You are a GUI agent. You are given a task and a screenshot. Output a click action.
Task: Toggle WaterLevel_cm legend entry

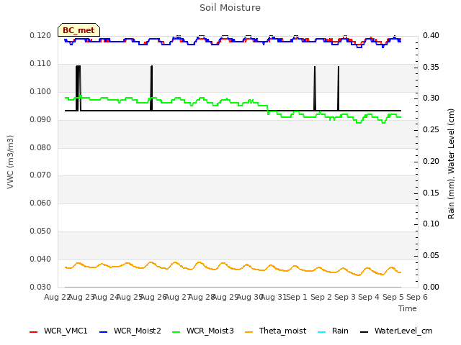tap(396, 331)
